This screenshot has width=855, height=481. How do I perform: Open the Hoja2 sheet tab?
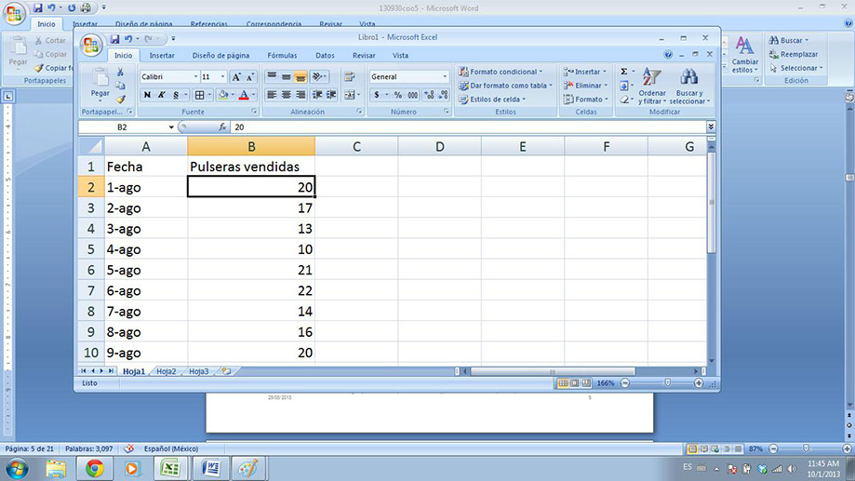click(166, 371)
